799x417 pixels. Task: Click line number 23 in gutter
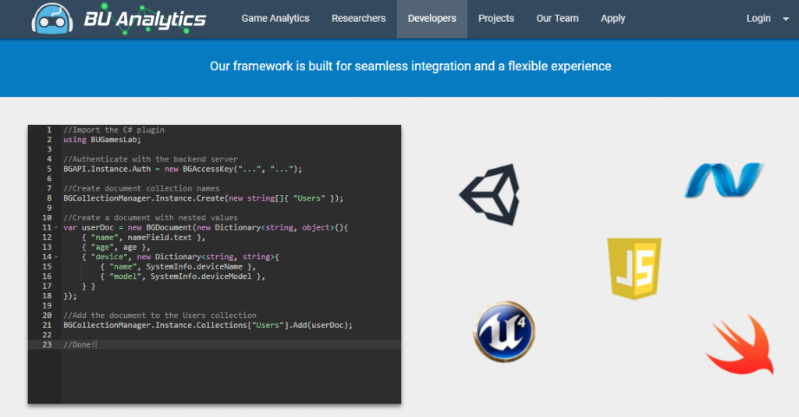tap(47, 344)
